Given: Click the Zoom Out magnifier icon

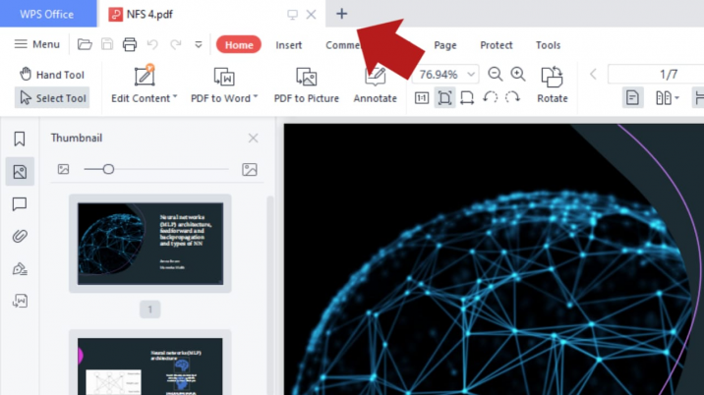Looking at the screenshot, I should coord(496,74).
